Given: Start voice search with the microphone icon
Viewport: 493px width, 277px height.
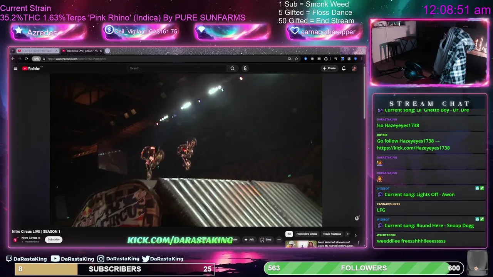Looking at the screenshot, I should [245, 68].
